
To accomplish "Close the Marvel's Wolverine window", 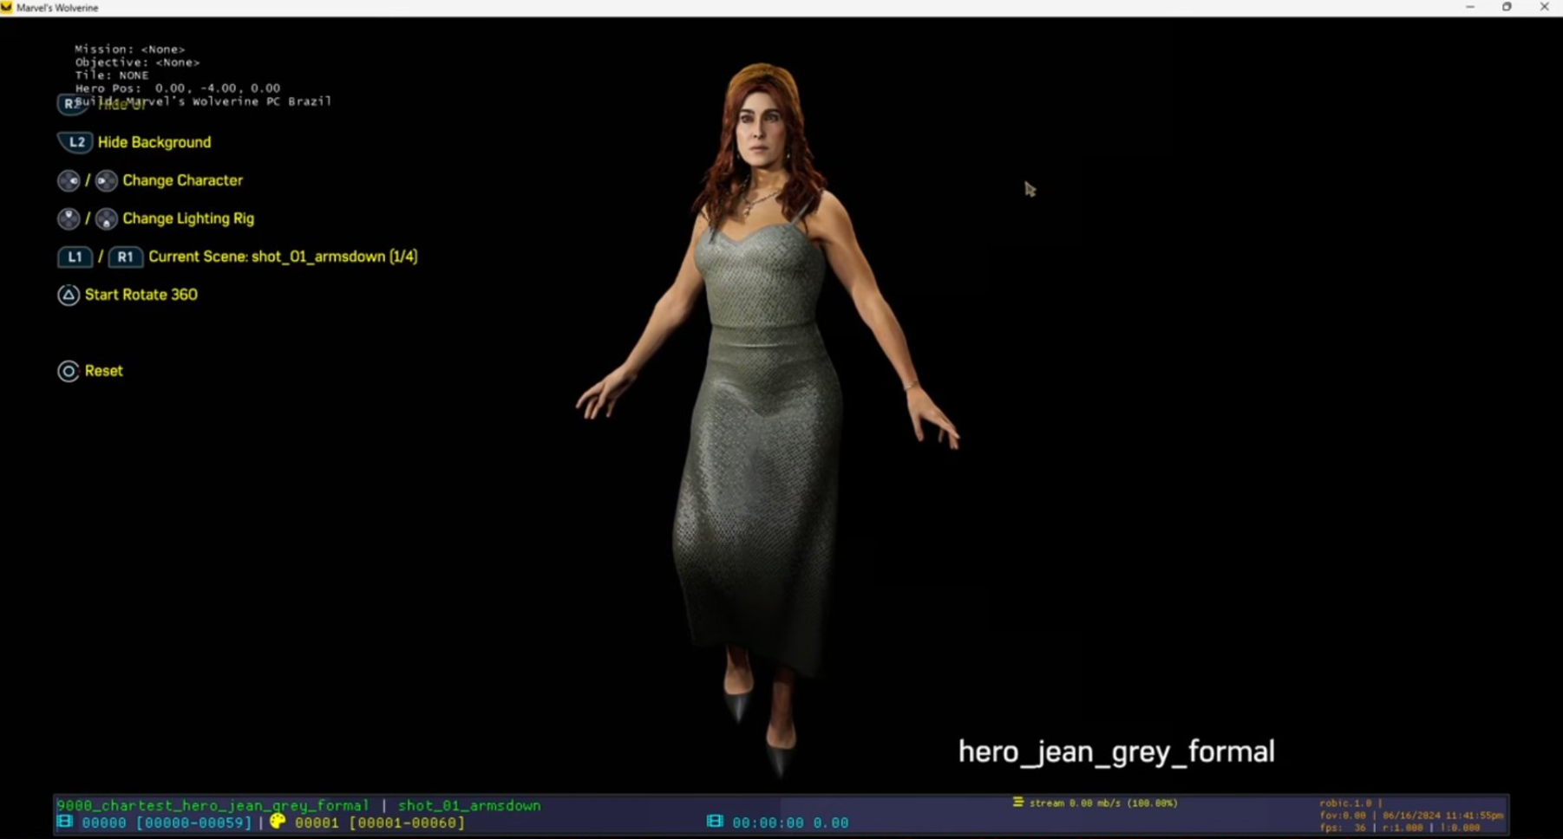I will click(1545, 7).
